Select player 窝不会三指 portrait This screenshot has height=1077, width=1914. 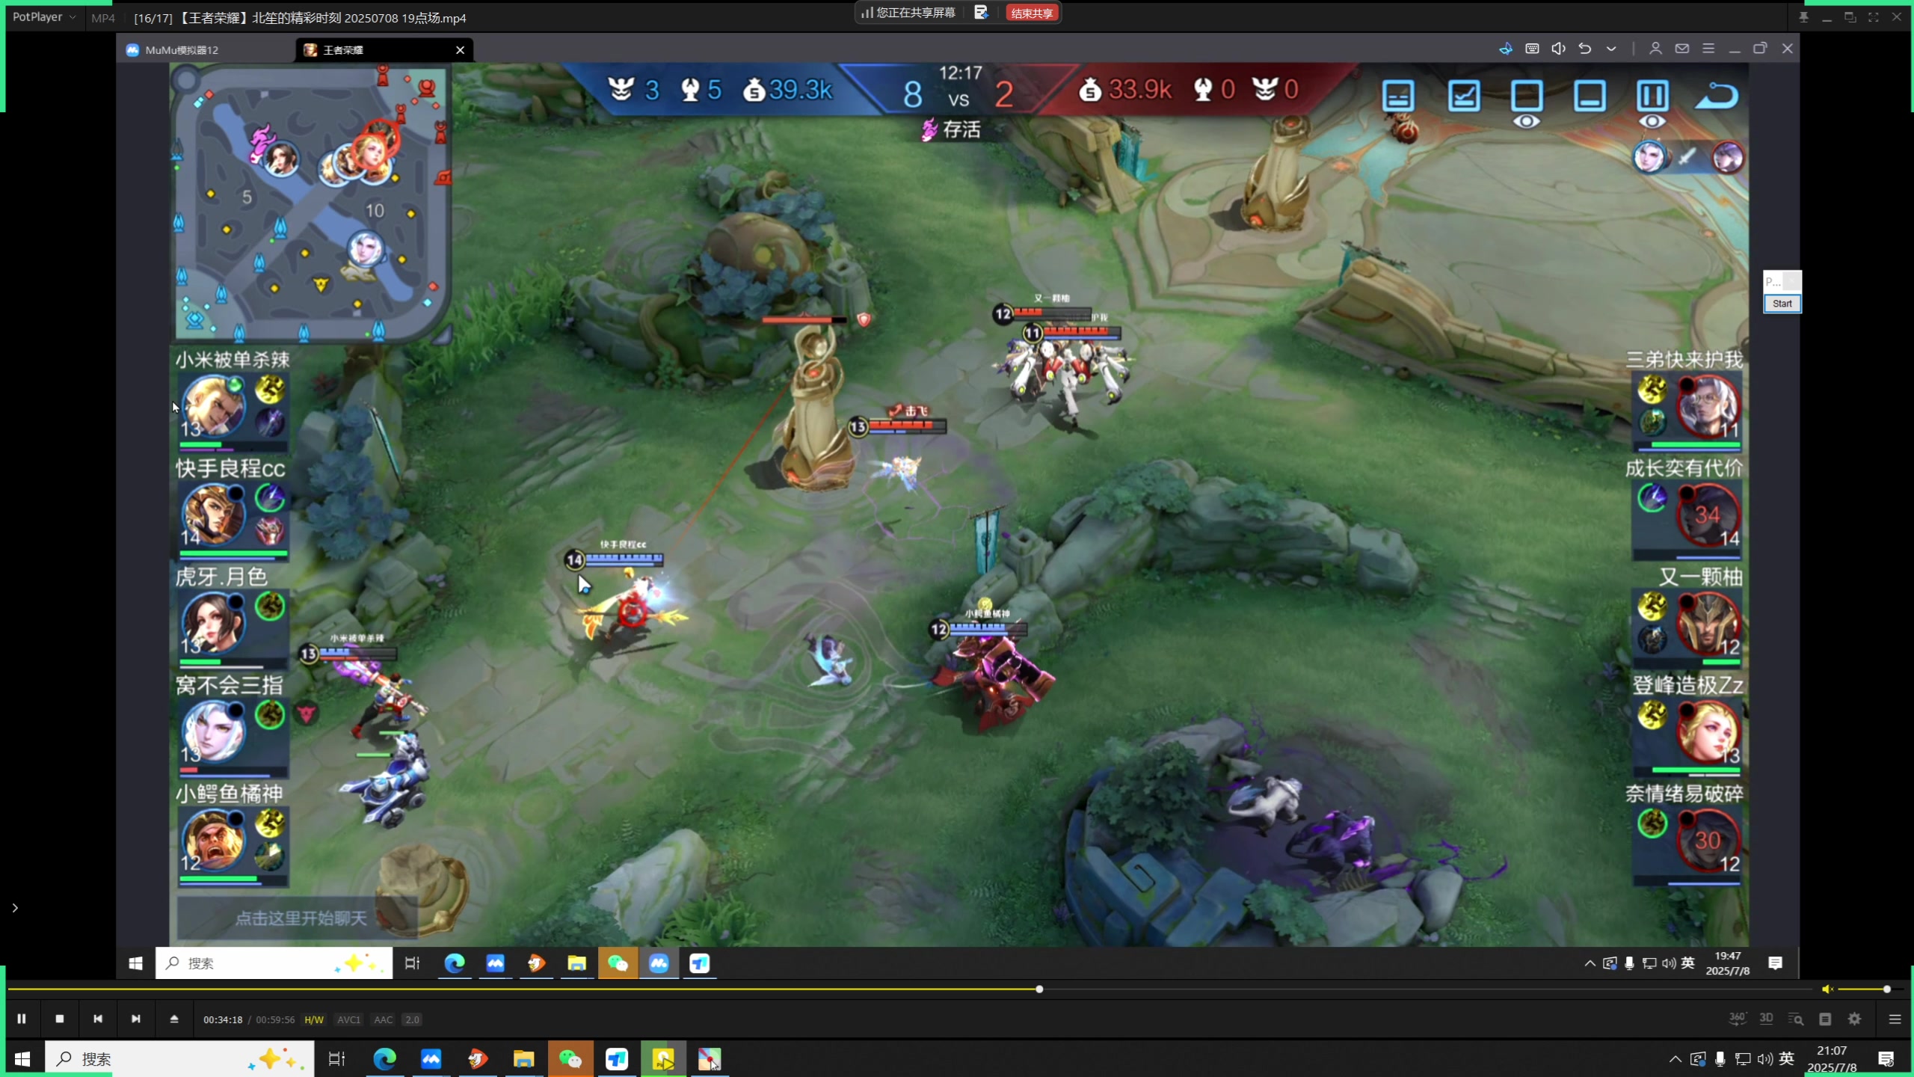tap(214, 731)
